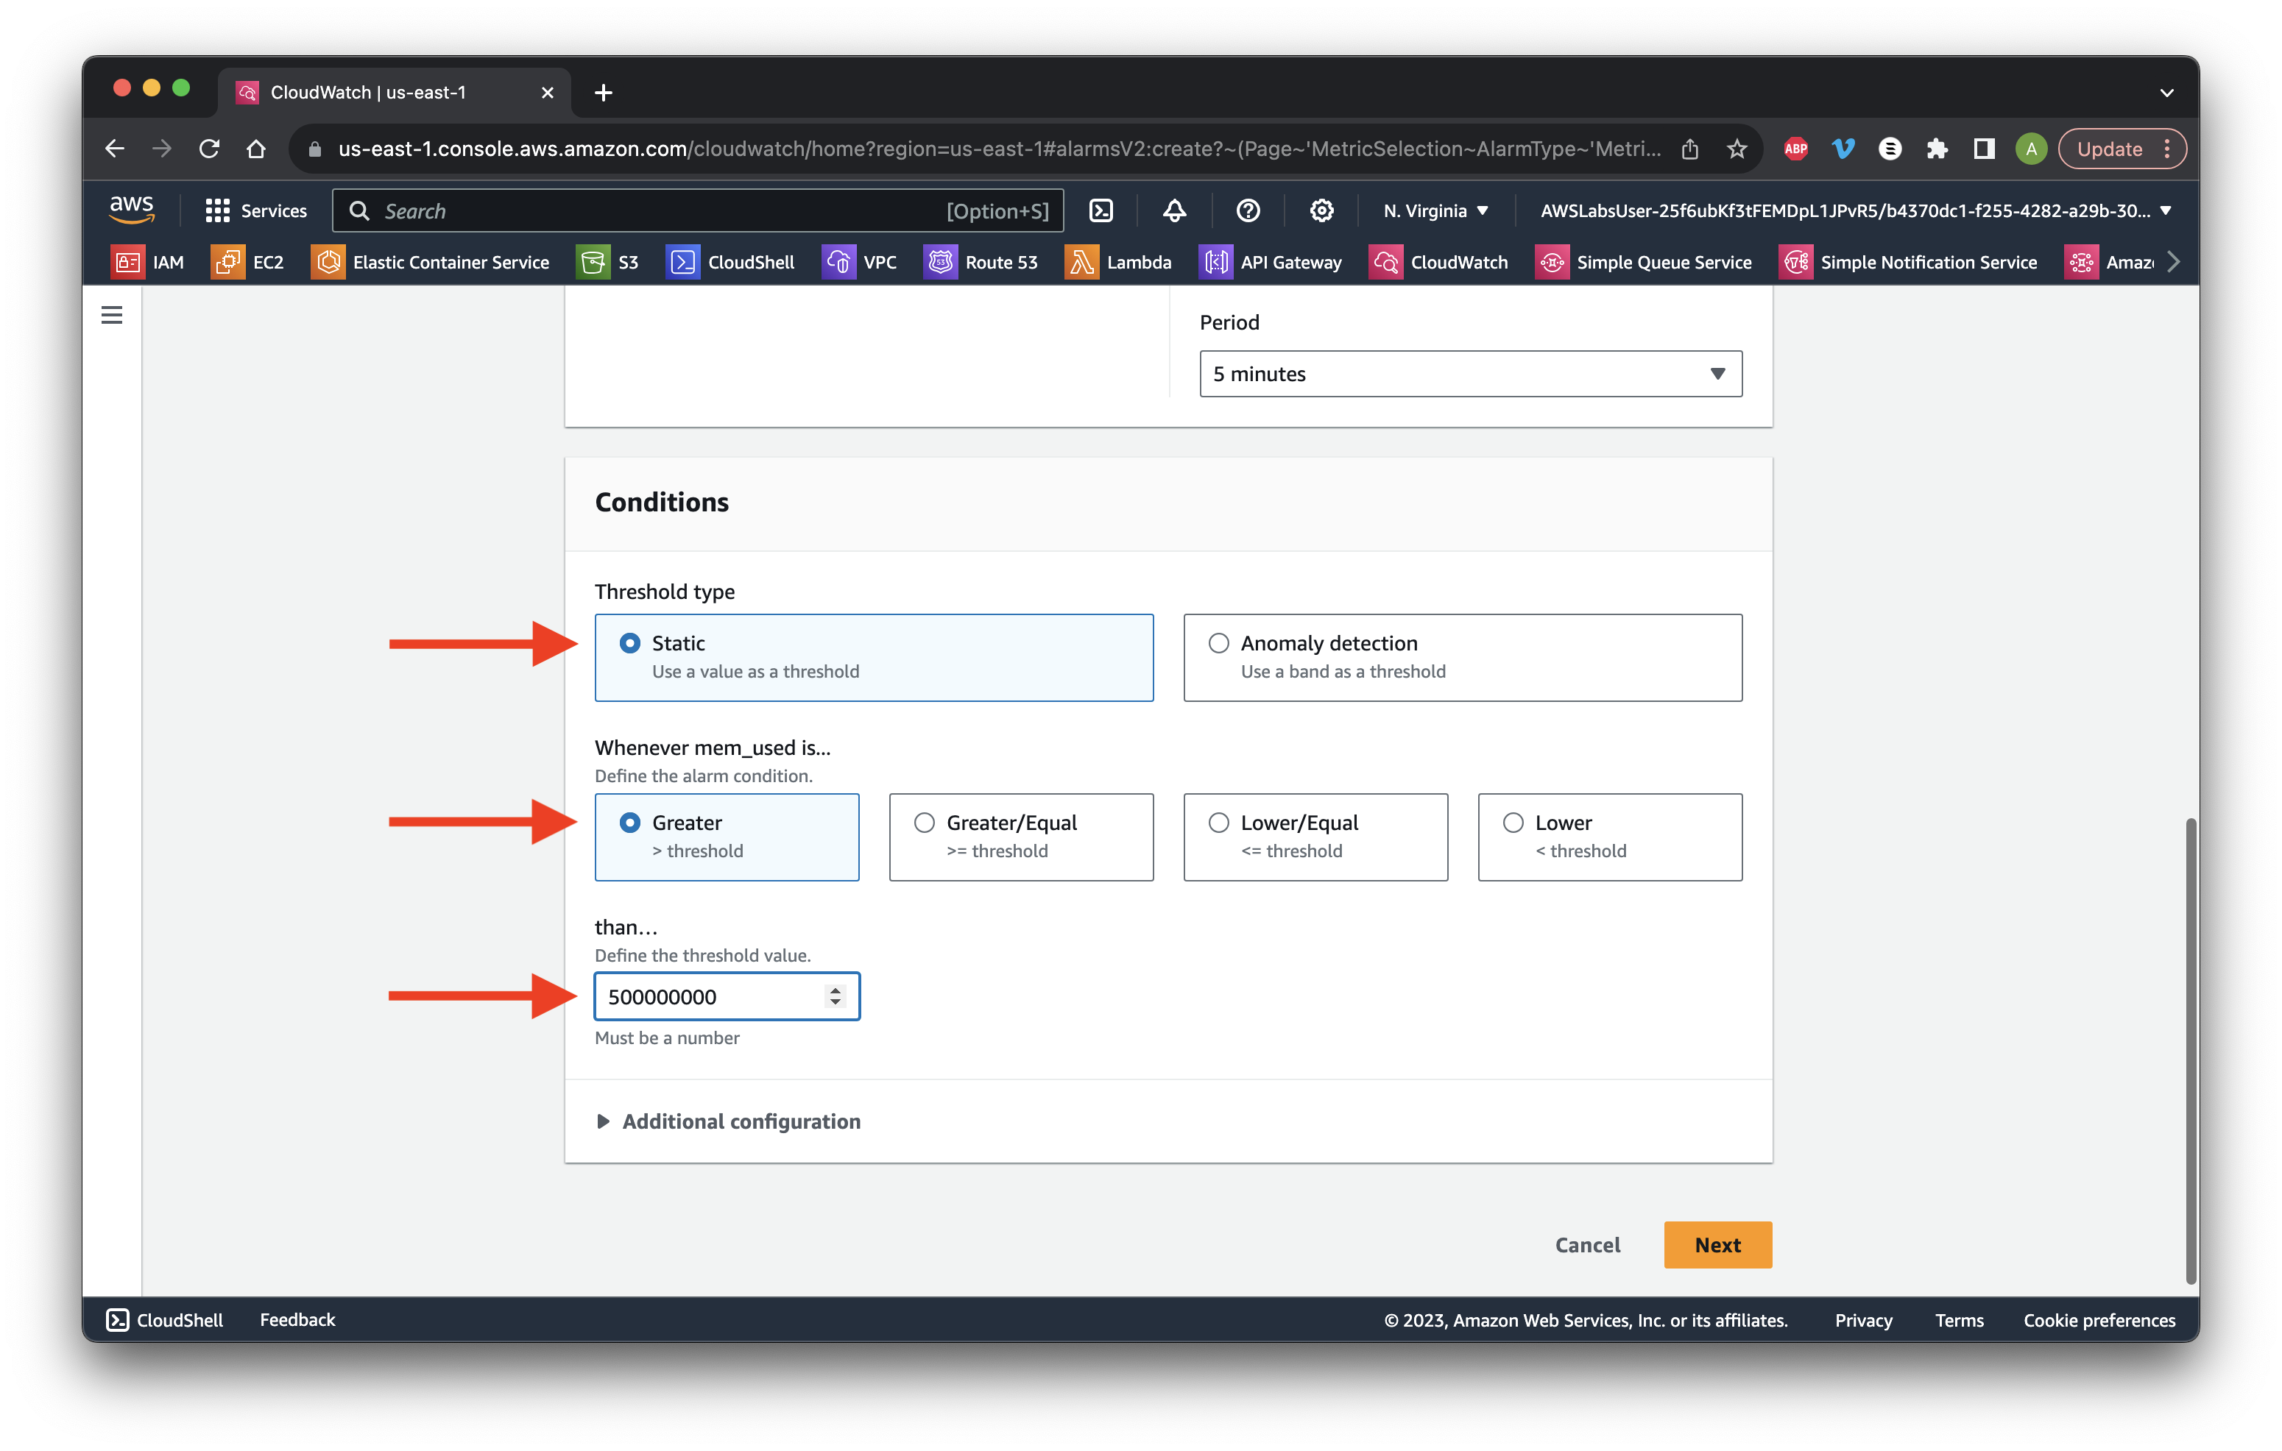The height and width of the screenshot is (1451, 2282).
Task: Open Route 53 shortcut
Action: [x=981, y=263]
